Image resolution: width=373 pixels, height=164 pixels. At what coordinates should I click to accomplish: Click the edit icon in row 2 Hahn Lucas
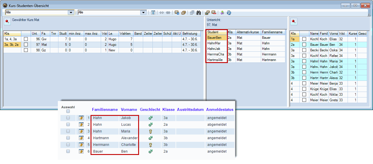tap(81, 125)
